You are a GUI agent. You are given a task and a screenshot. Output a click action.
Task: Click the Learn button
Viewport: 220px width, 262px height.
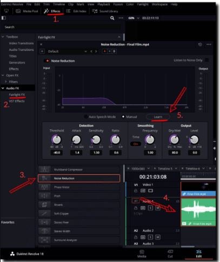tap(158, 117)
